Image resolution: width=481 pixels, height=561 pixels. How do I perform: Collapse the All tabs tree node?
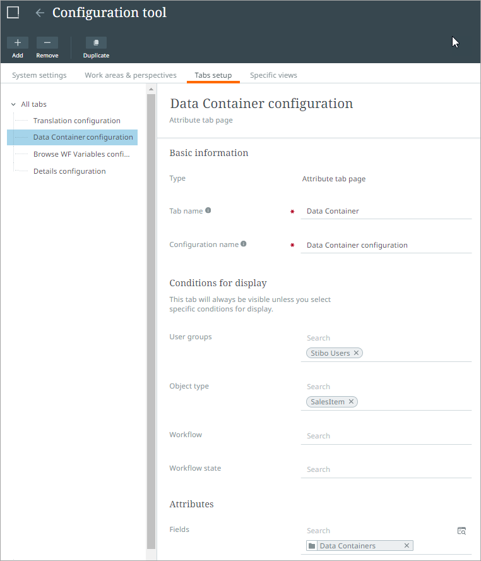(13, 104)
